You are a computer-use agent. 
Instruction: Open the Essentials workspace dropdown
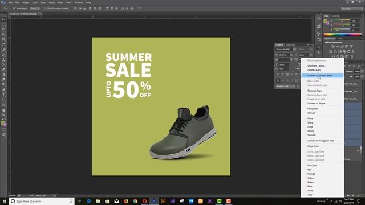[352, 9]
